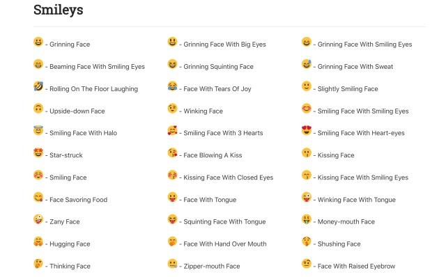This screenshot has height=277, width=446.
Task: Click the Shushing Face emoji
Action: (307, 242)
